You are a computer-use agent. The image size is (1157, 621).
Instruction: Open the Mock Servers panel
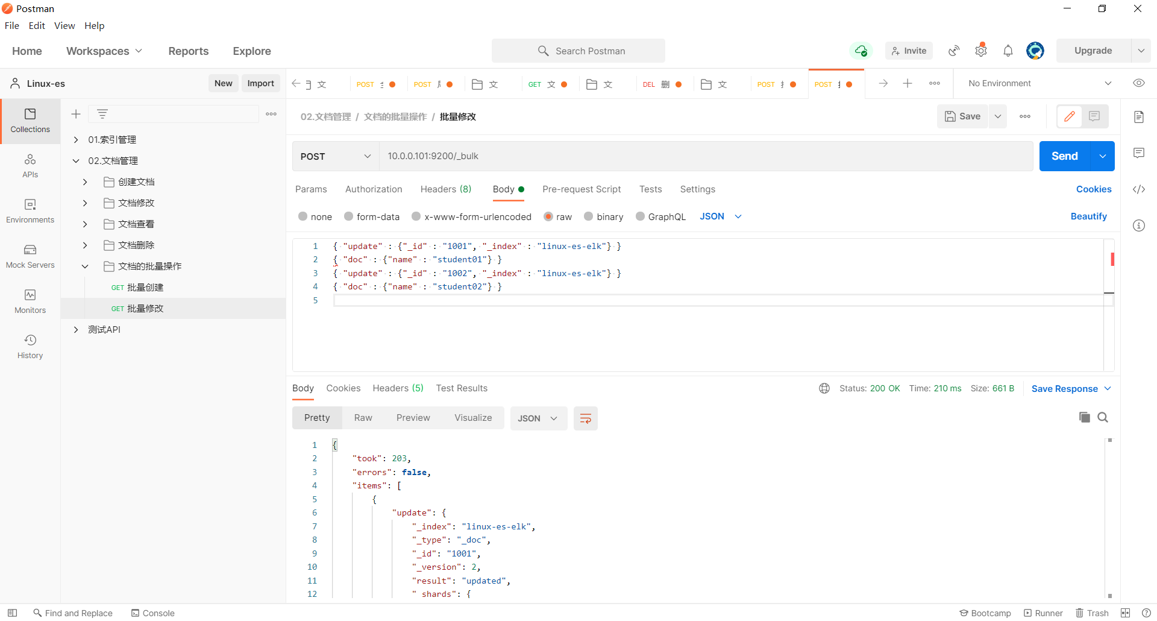[x=30, y=256]
